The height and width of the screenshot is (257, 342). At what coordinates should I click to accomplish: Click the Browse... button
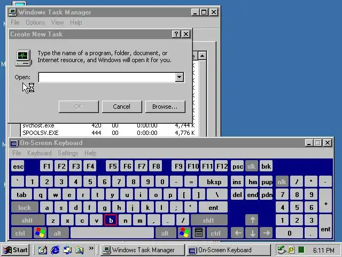(x=165, y=107)
